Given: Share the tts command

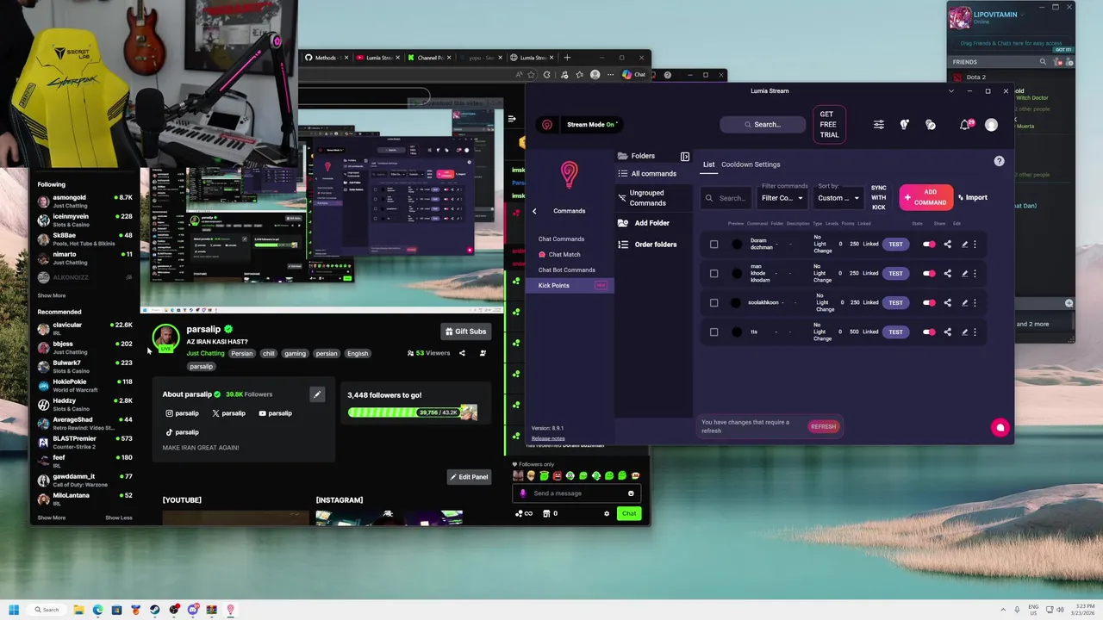Looking at the screenshot, I should point(947,332).
